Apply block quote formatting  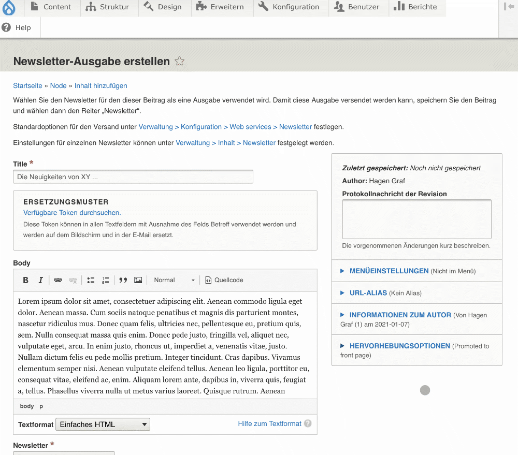click(x=123, y=280)
